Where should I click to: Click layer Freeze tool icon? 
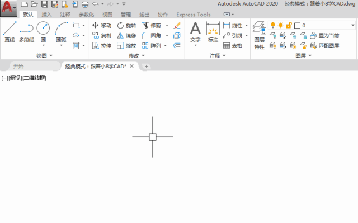[293, 35]
